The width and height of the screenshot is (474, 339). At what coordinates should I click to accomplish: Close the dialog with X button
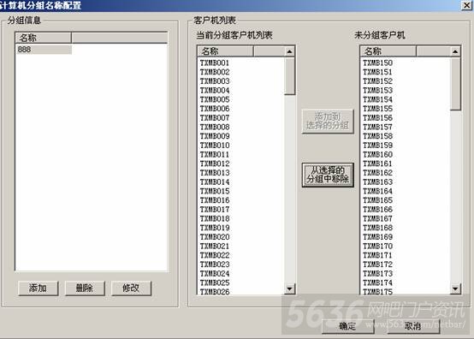466,5
